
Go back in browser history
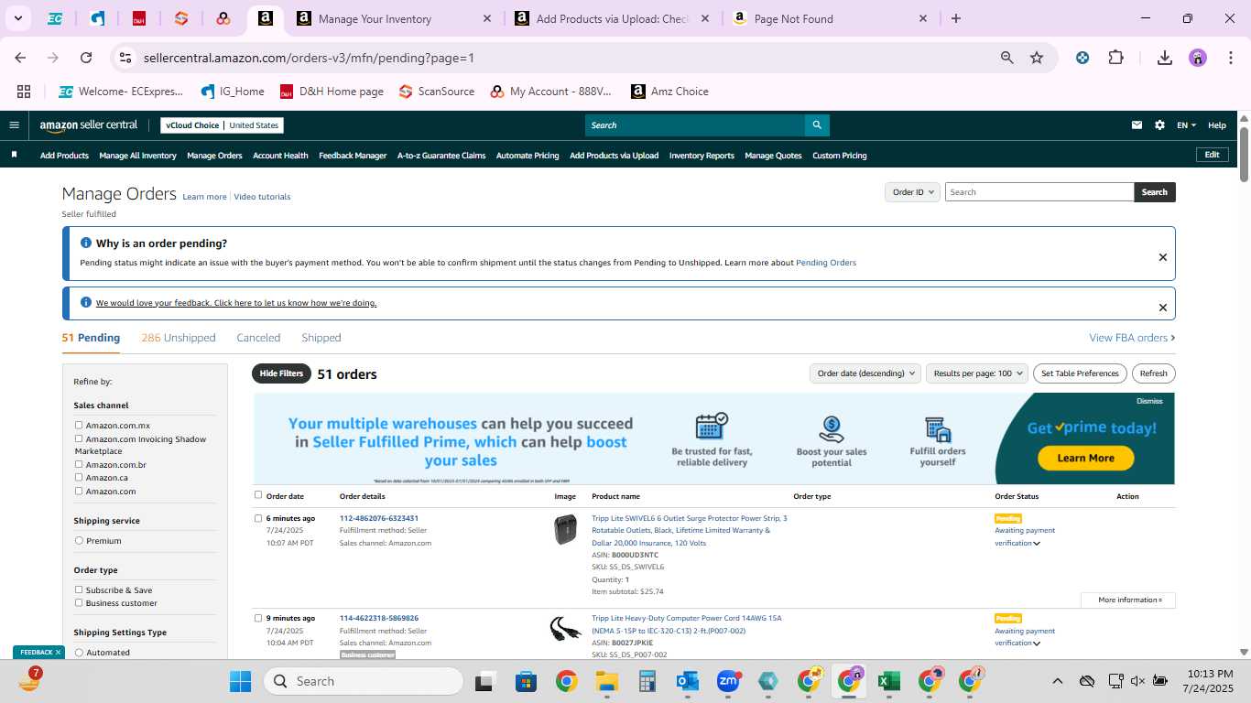(20, 58)
